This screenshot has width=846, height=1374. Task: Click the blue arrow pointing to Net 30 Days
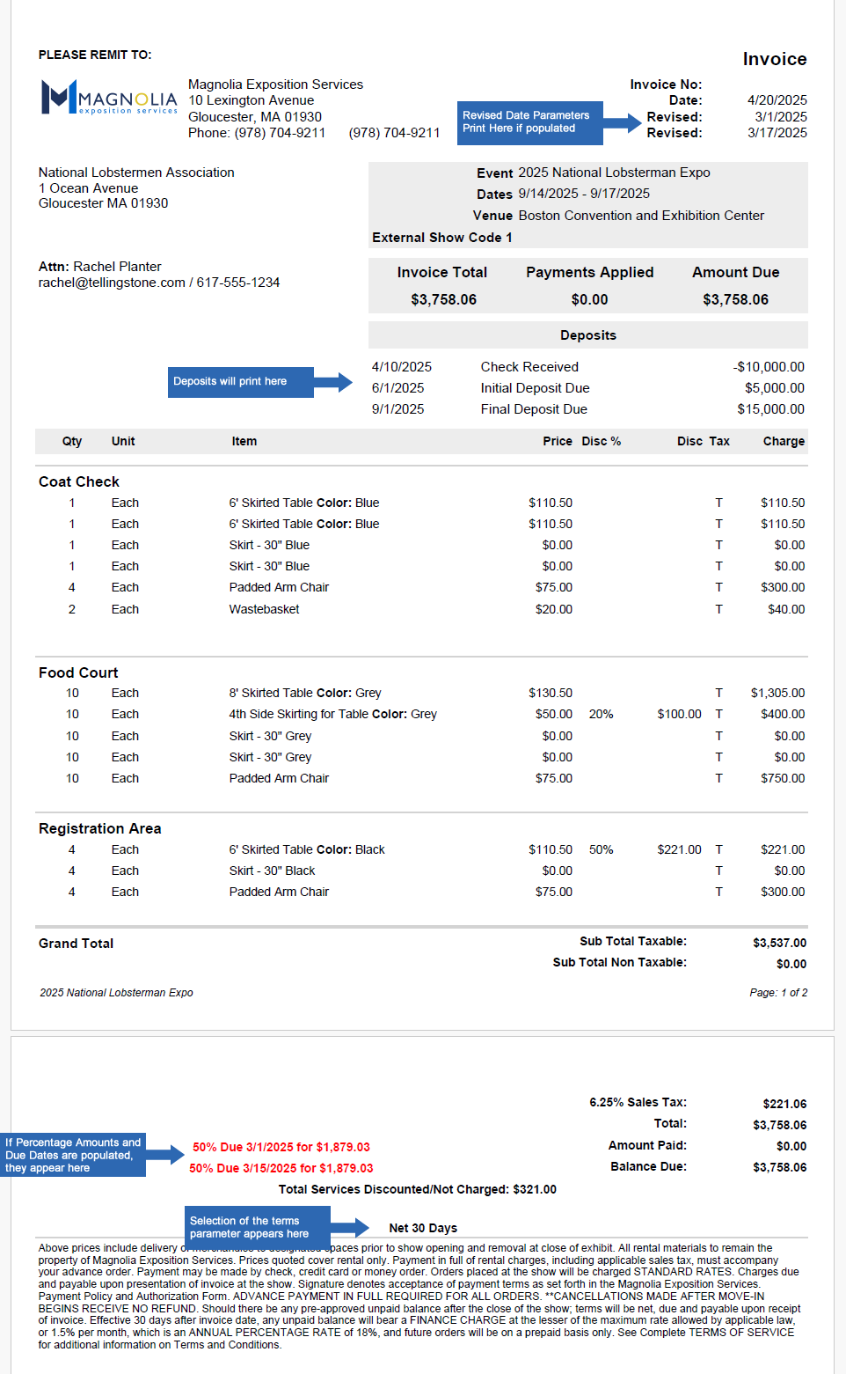tap(350, 1227)
